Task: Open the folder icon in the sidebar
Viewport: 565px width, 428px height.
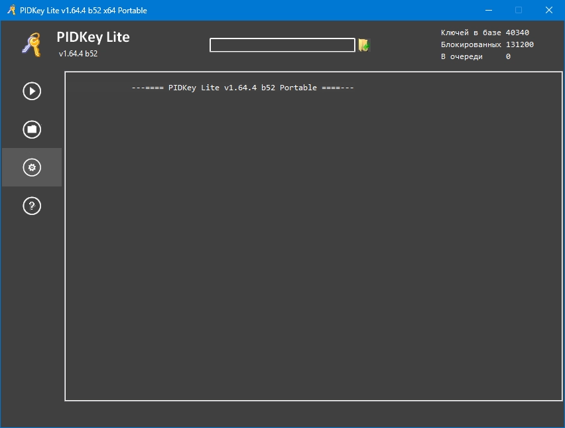Action: pos(32,129)
